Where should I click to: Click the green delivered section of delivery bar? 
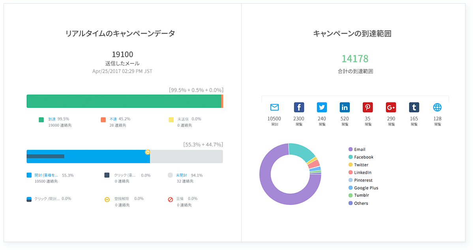124,101
